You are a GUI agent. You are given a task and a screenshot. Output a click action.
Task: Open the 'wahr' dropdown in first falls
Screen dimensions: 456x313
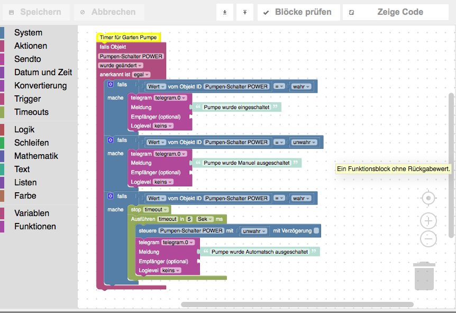pos(302,86)
